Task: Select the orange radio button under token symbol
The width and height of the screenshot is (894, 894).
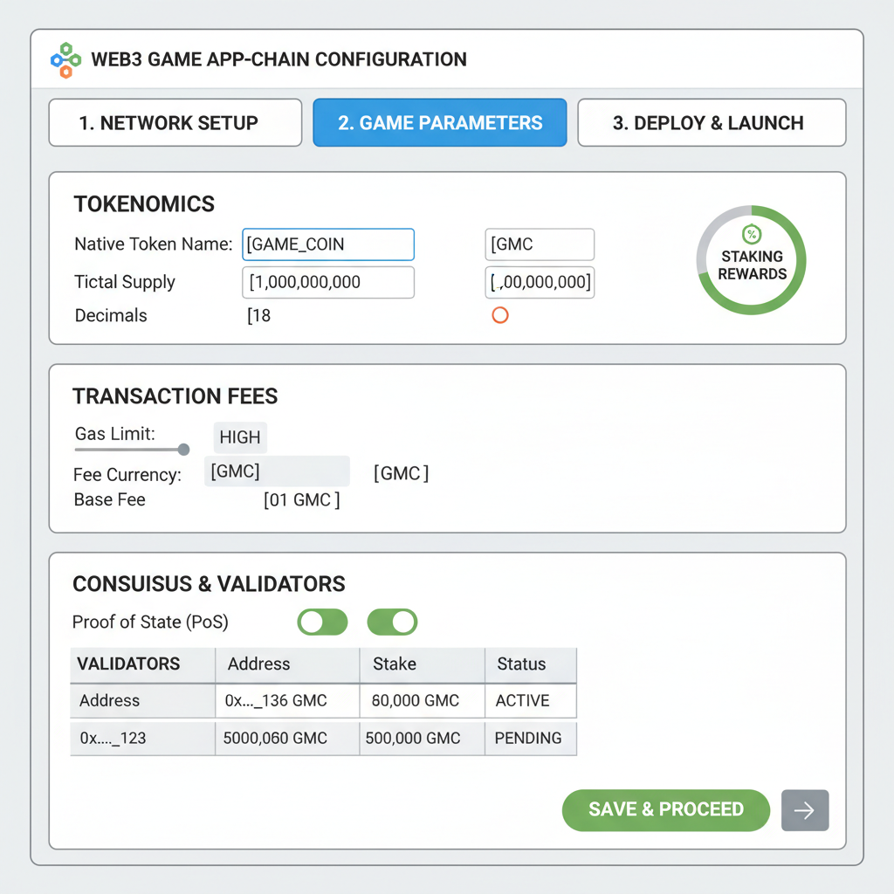Action: 500,315
